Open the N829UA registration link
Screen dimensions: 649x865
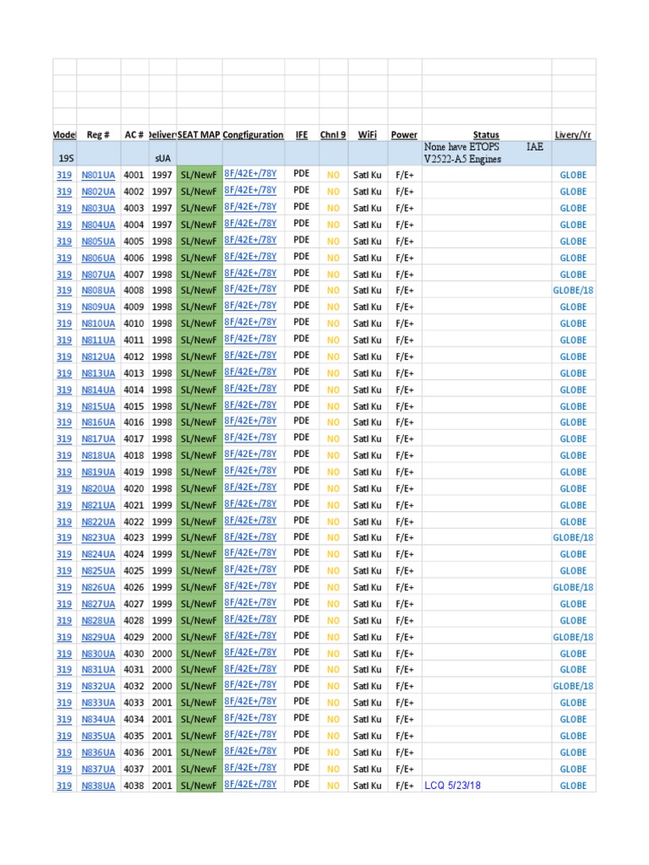98,637
